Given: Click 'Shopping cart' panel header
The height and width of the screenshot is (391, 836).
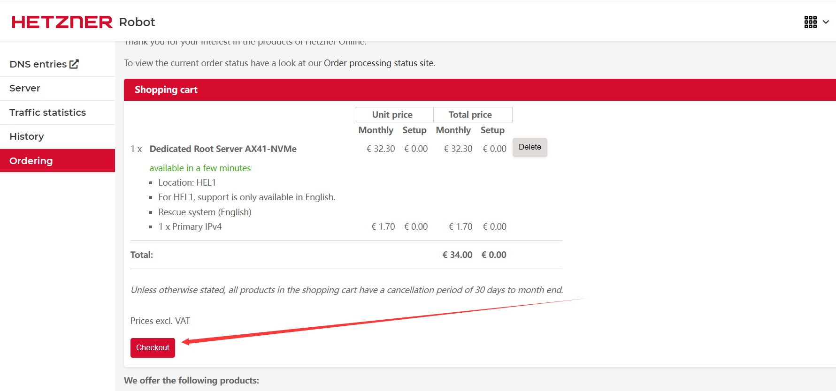Looking at the screenshot, I should (x=480, y=90).
